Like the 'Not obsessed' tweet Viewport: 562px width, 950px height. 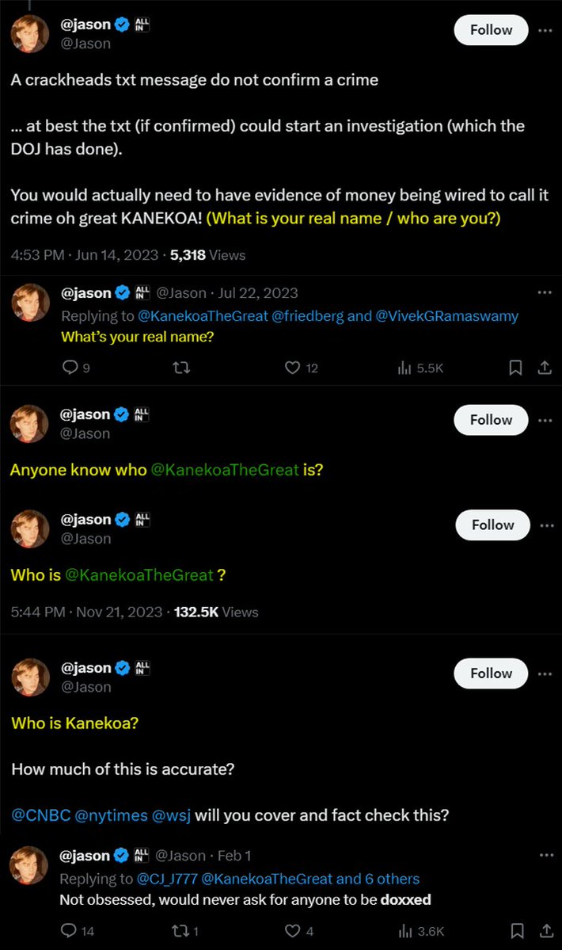(x=293, y=931)
